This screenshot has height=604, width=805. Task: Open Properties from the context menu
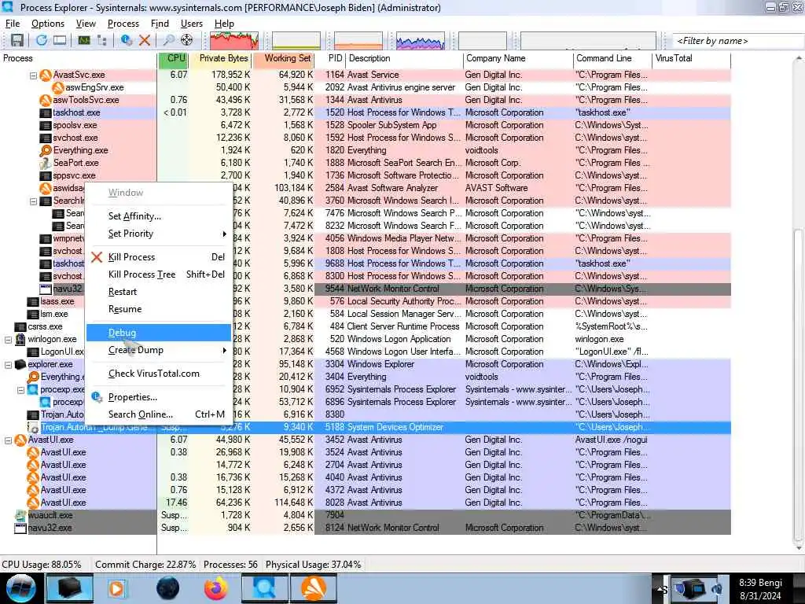tap(159, 397)
